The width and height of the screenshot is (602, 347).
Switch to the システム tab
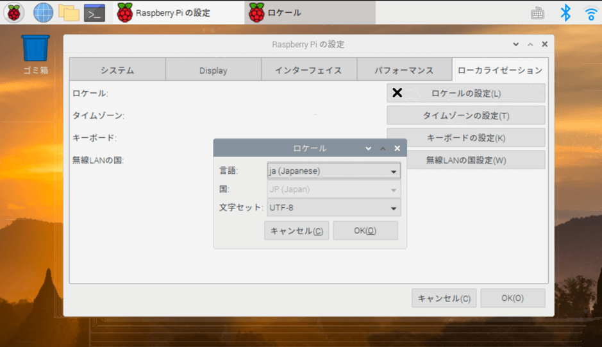(117, 69)
